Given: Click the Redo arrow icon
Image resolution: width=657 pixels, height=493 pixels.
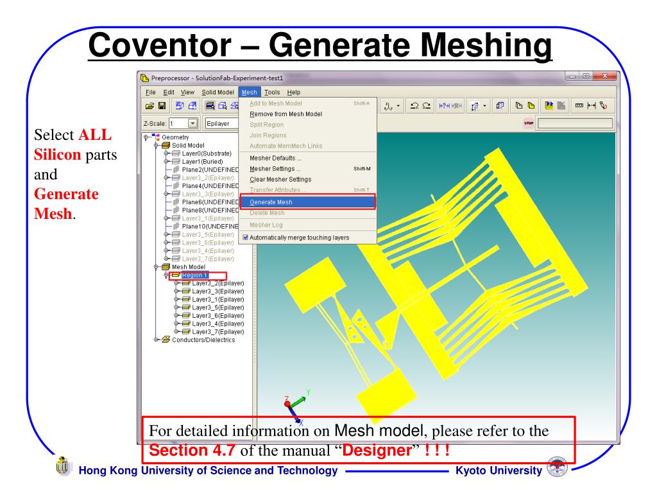Looking at the screenshot, I should [427, 106].
